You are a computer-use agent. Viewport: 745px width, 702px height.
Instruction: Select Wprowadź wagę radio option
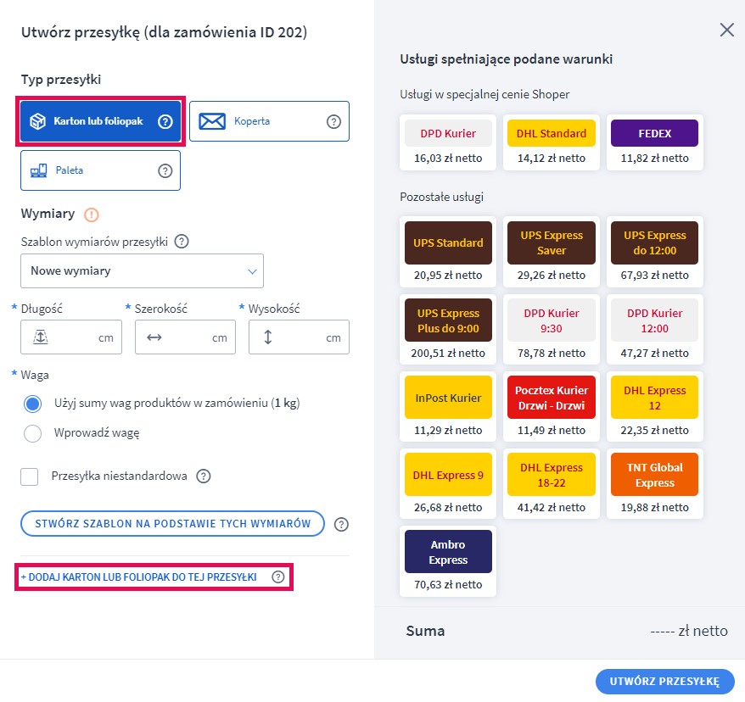pyautogui.click(x=33, y=433)
